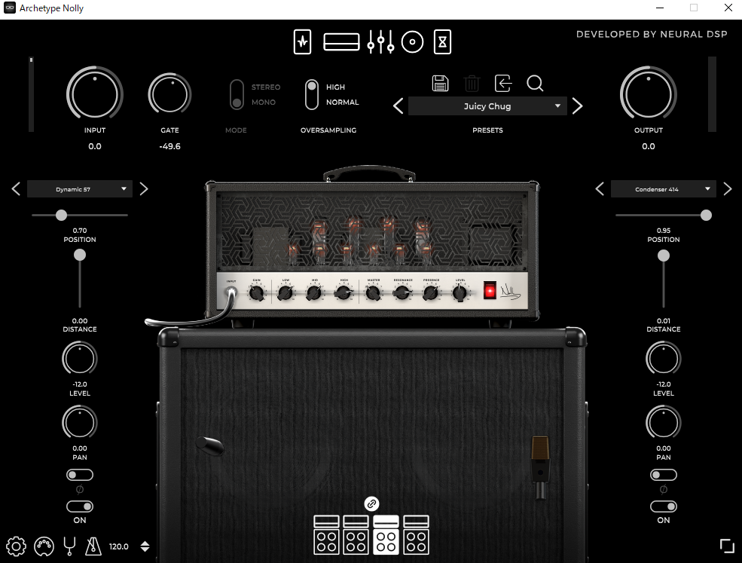Select previous microphone for Condenser 414

tap(600, 189)
